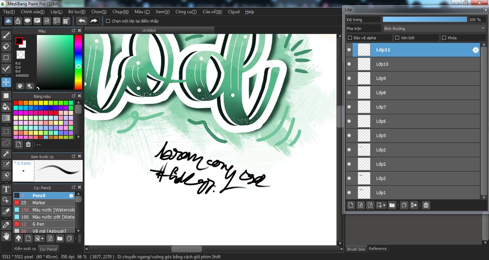This screenshot has height=260, width=489.
Task: Click the Redo arrow in toolbar
Action: click(94, 21)
